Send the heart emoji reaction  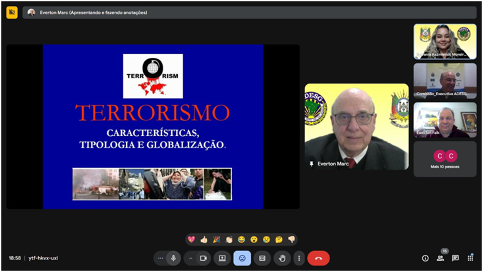[x=191, y=240]
